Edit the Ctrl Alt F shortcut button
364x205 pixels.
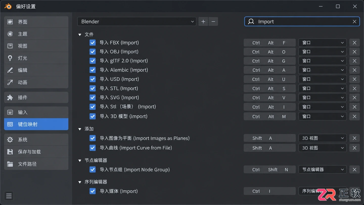[269, 43]
